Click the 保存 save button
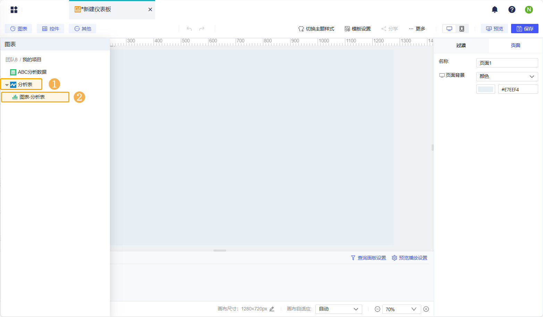This screenshot has height=317, width=543. tap(524, 29)
